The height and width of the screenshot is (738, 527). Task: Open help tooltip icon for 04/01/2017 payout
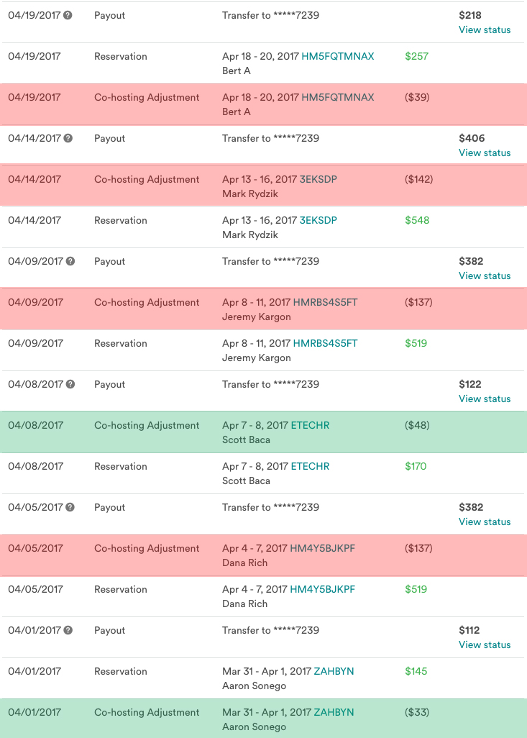point(68,630)
